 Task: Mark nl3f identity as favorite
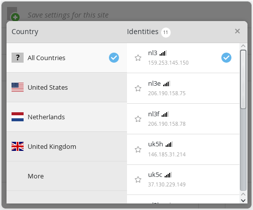(138, 119)
